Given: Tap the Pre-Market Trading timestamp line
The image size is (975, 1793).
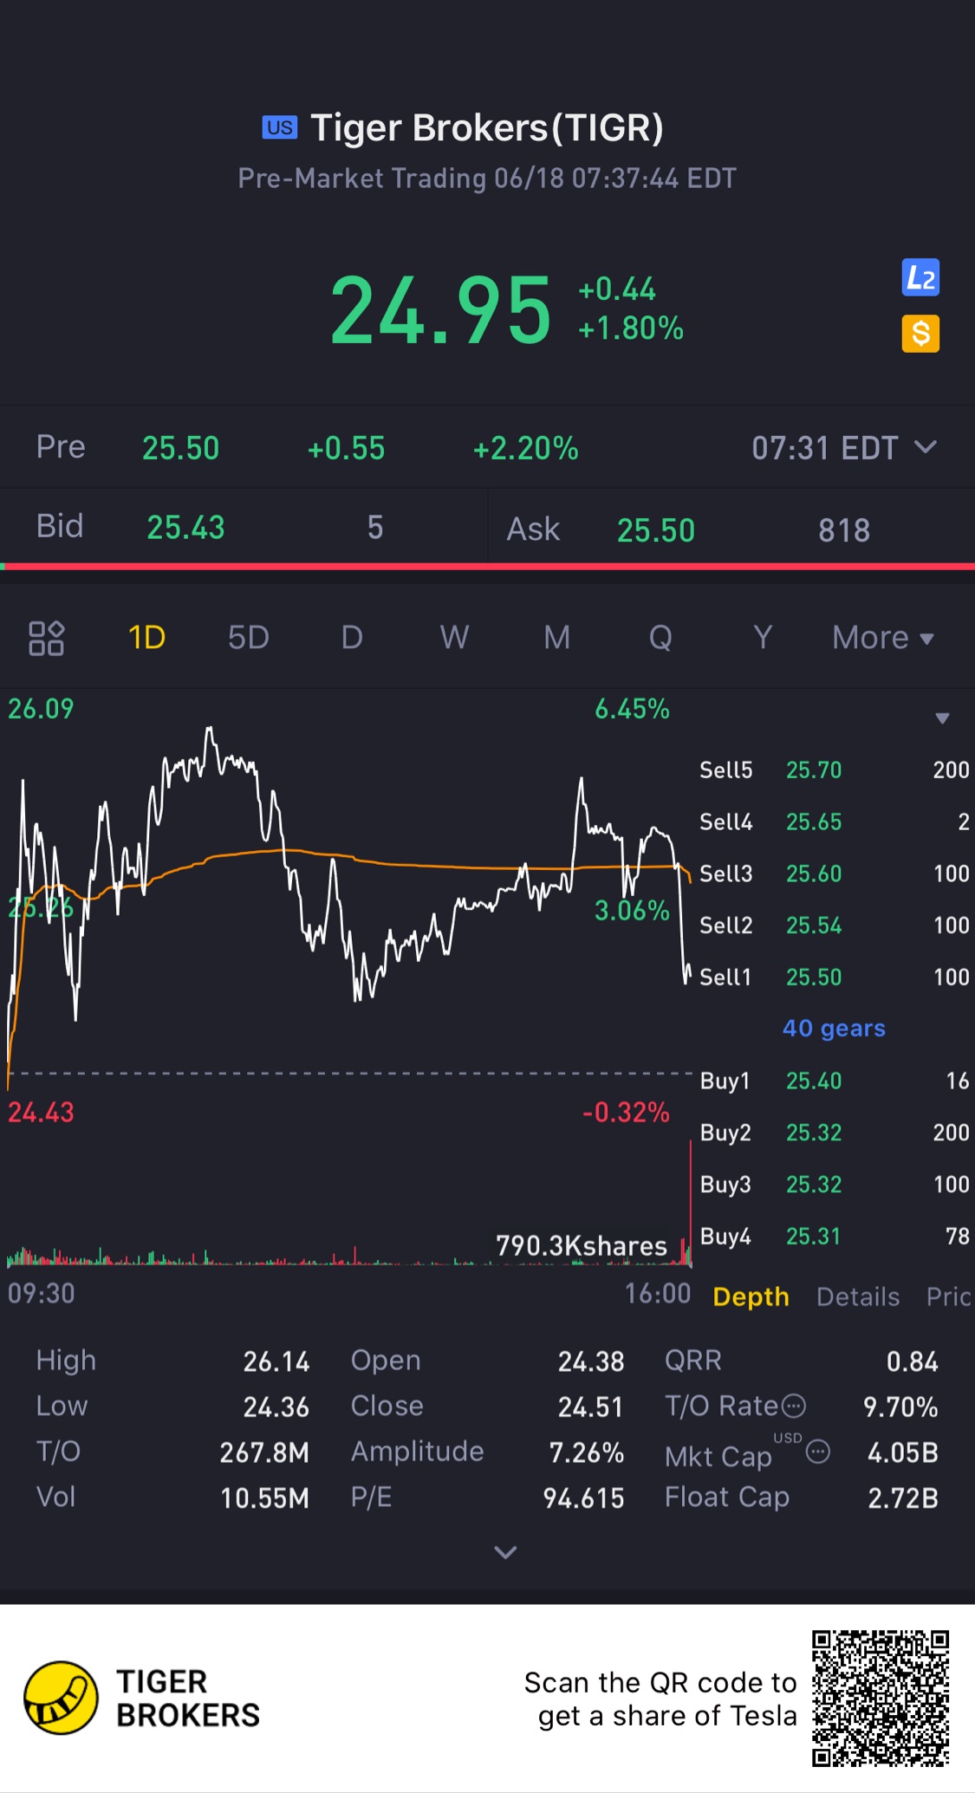Looking at the screenshot, I should point(487,179).
